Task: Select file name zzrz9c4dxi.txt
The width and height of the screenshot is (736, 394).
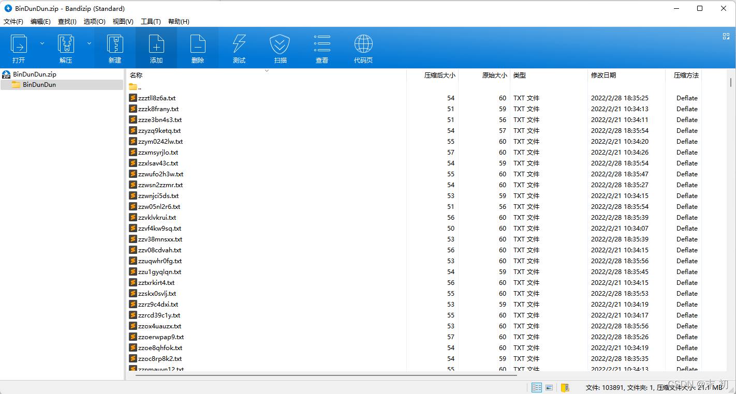Action: (158, 305)
